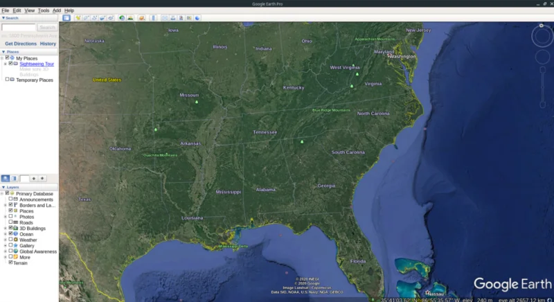The height and width of the screenshot is (302, 554).
Task: Select the Ruler tool icon
Action: tap(153, 17)
